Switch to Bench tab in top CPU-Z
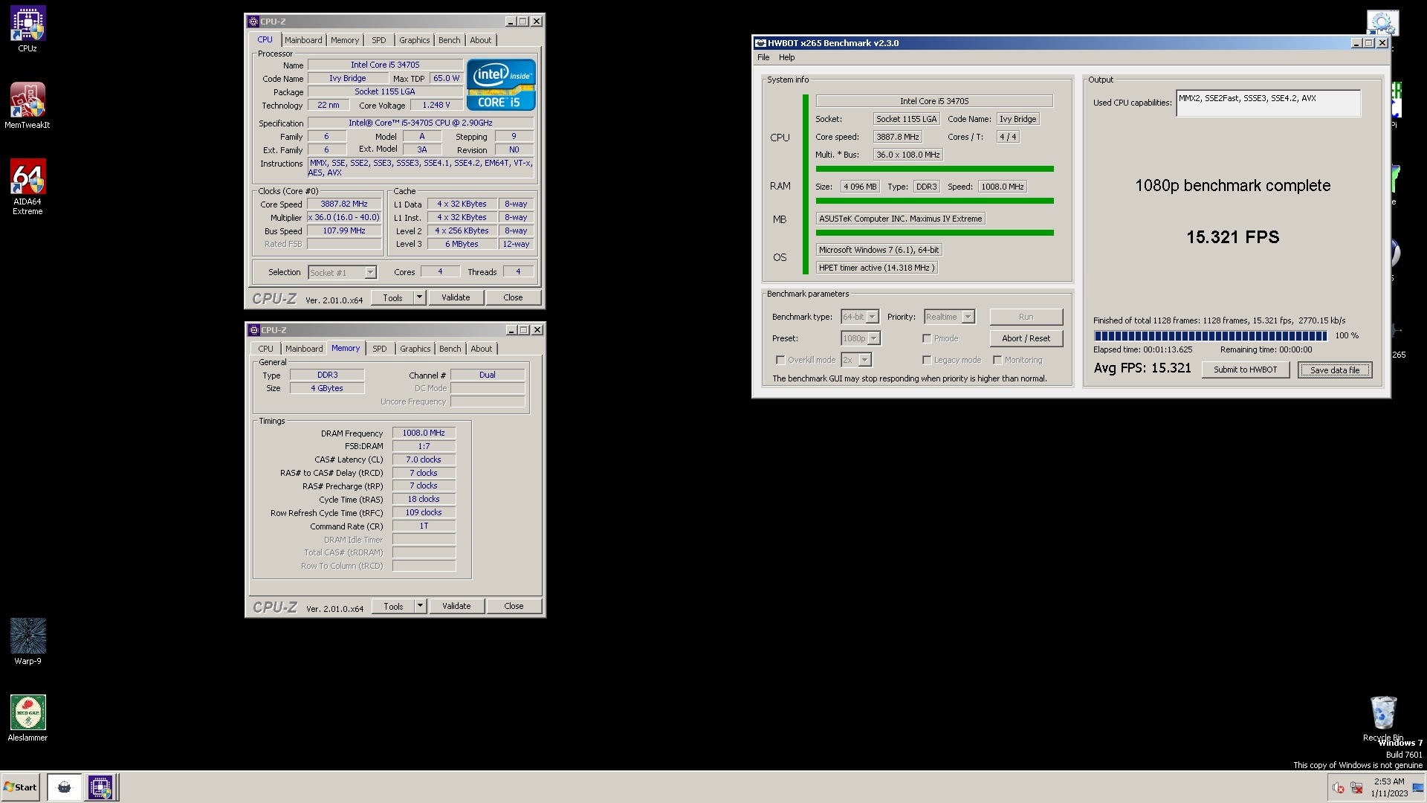Screen dimensions: 1427x803 [x=450, y=40]
